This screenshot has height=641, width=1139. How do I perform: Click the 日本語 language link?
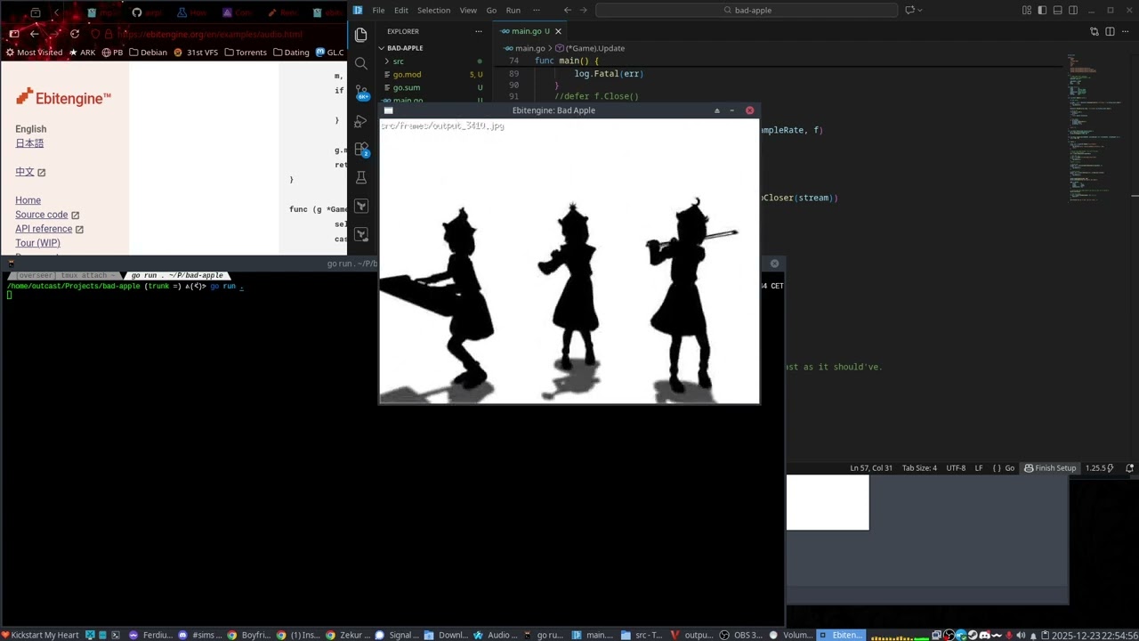(x=29, y=143)
